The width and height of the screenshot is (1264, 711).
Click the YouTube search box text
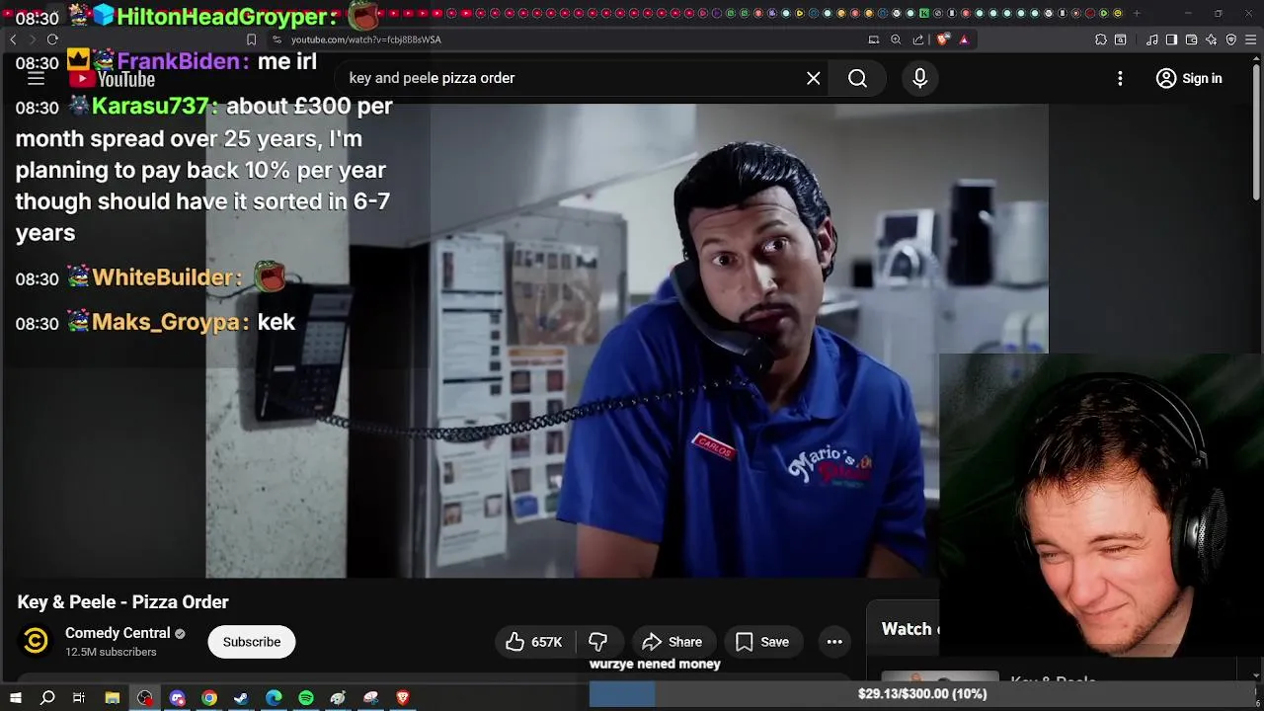tap(432, 78)
